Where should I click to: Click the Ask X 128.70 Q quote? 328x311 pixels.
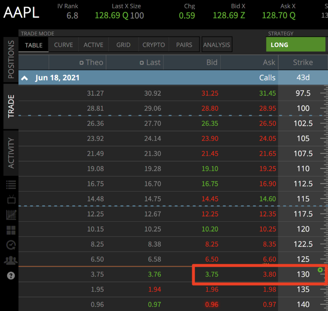(x=279, y=16)
